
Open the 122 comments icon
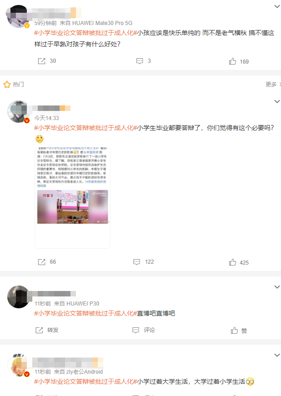[136, 262]
